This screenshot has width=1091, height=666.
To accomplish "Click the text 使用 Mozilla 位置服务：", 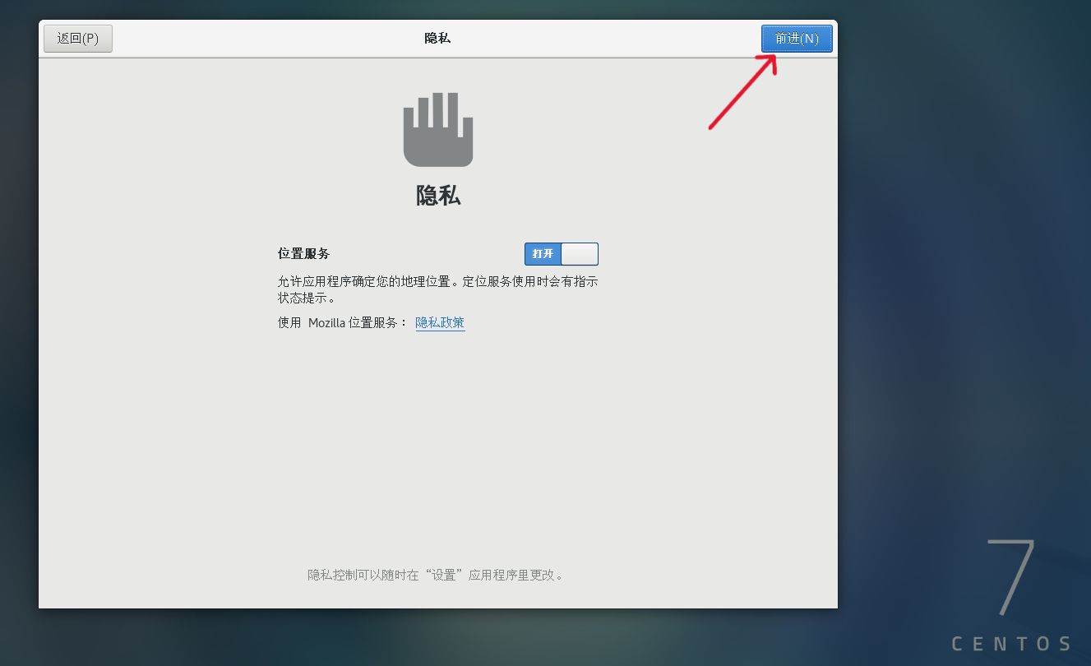I will 343,323.
